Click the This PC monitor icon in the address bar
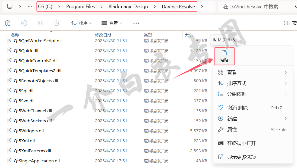This screenshot has height=168, width=297. [10, 6]
